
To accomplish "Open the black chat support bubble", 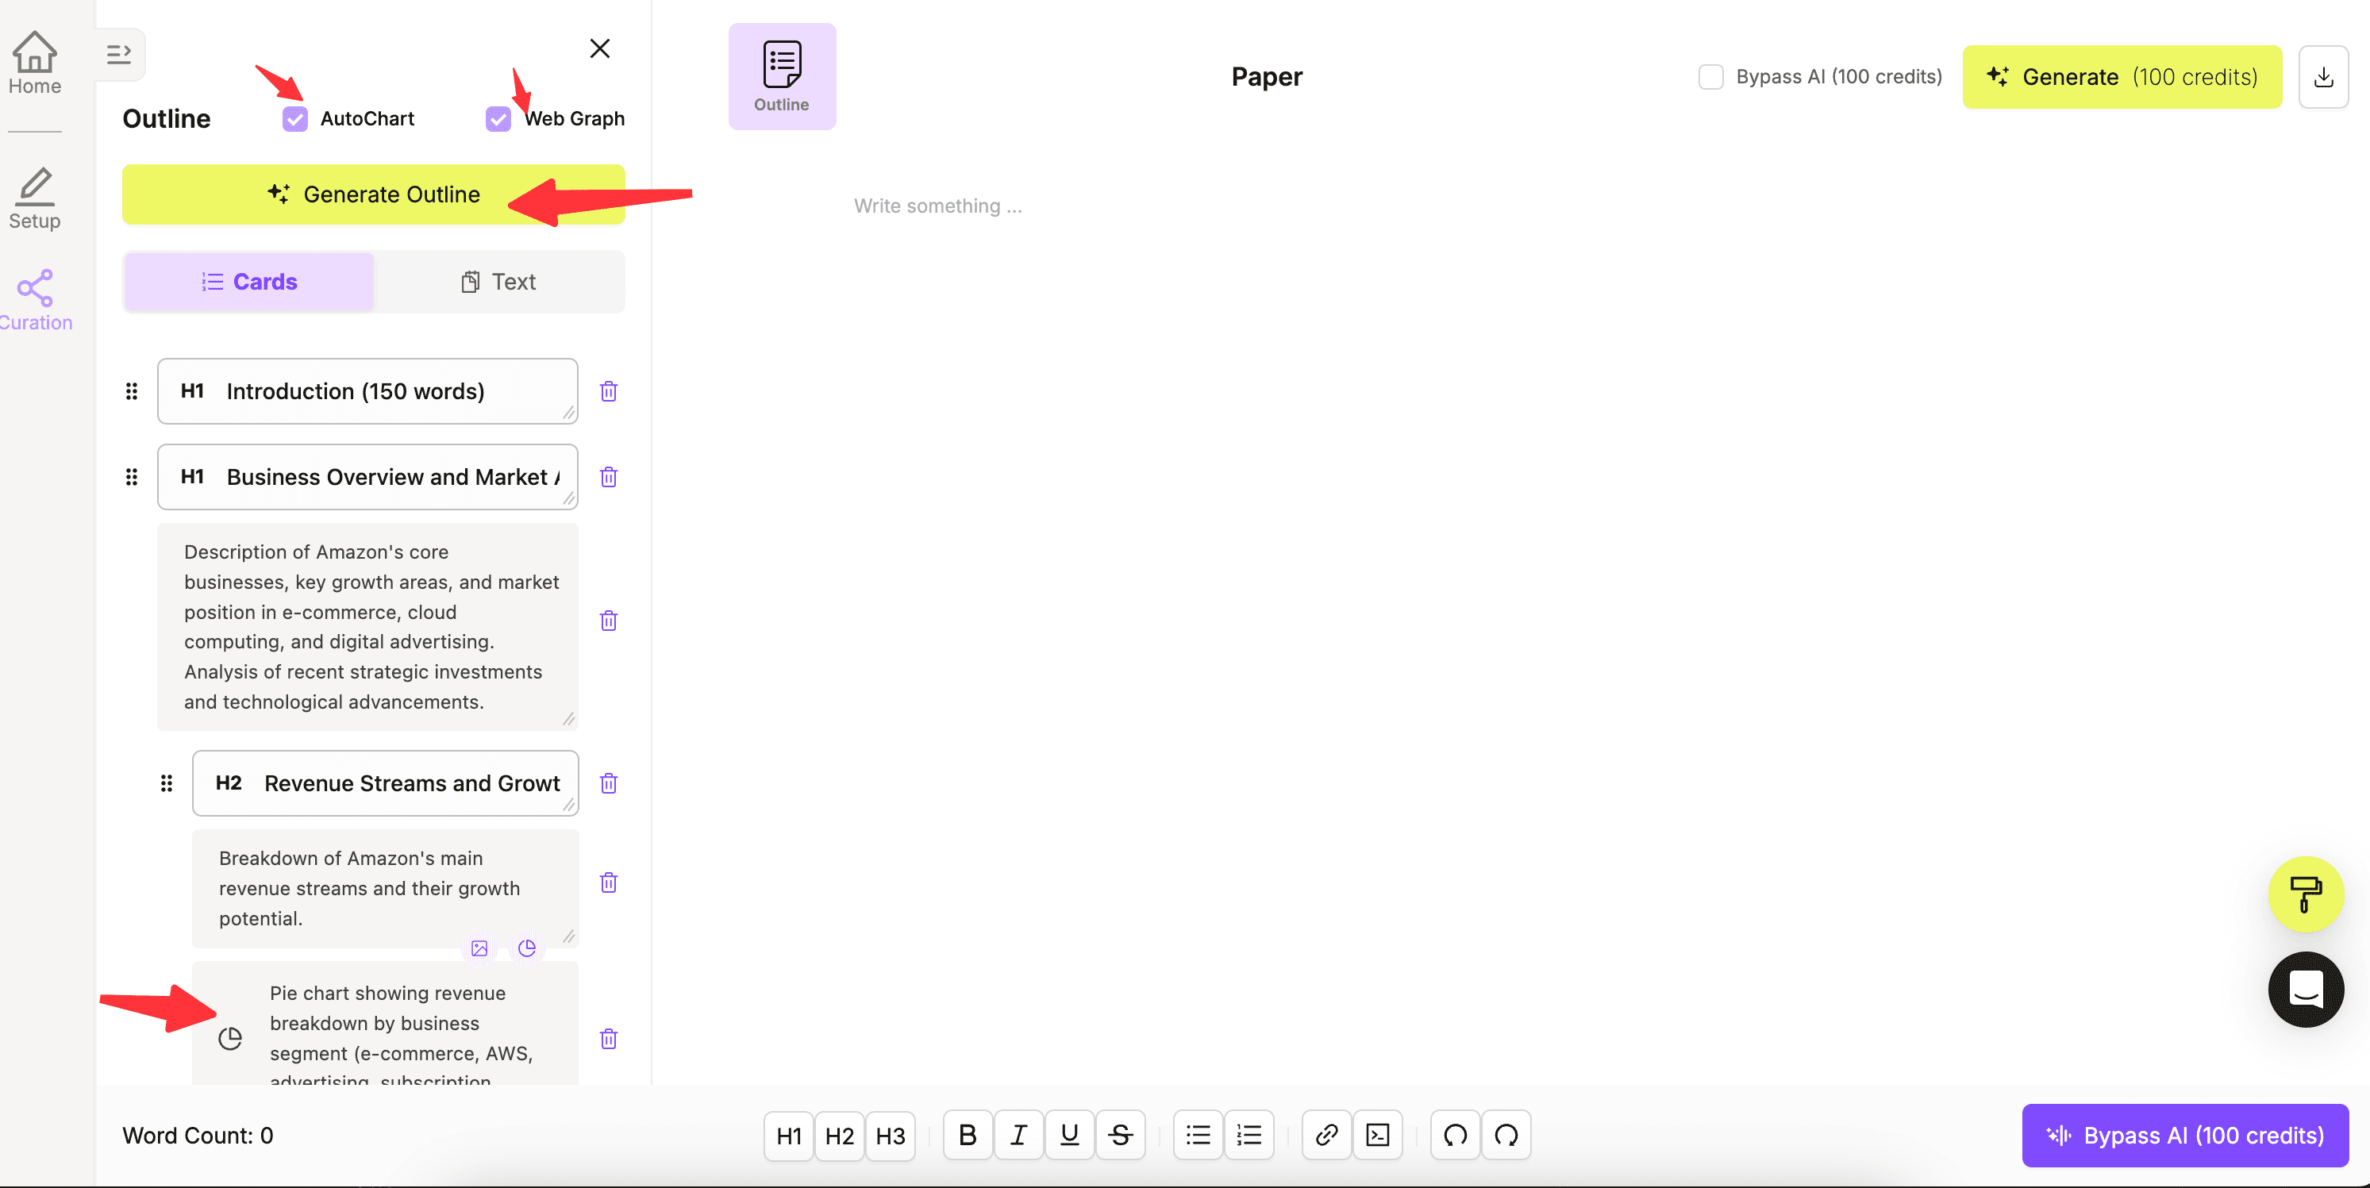I will pos(2305,990).
